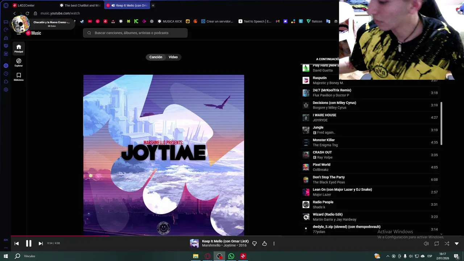Focus the search songs and albums field
The height and width of the screenshot is (261, 464).
[x=135, y=33]
